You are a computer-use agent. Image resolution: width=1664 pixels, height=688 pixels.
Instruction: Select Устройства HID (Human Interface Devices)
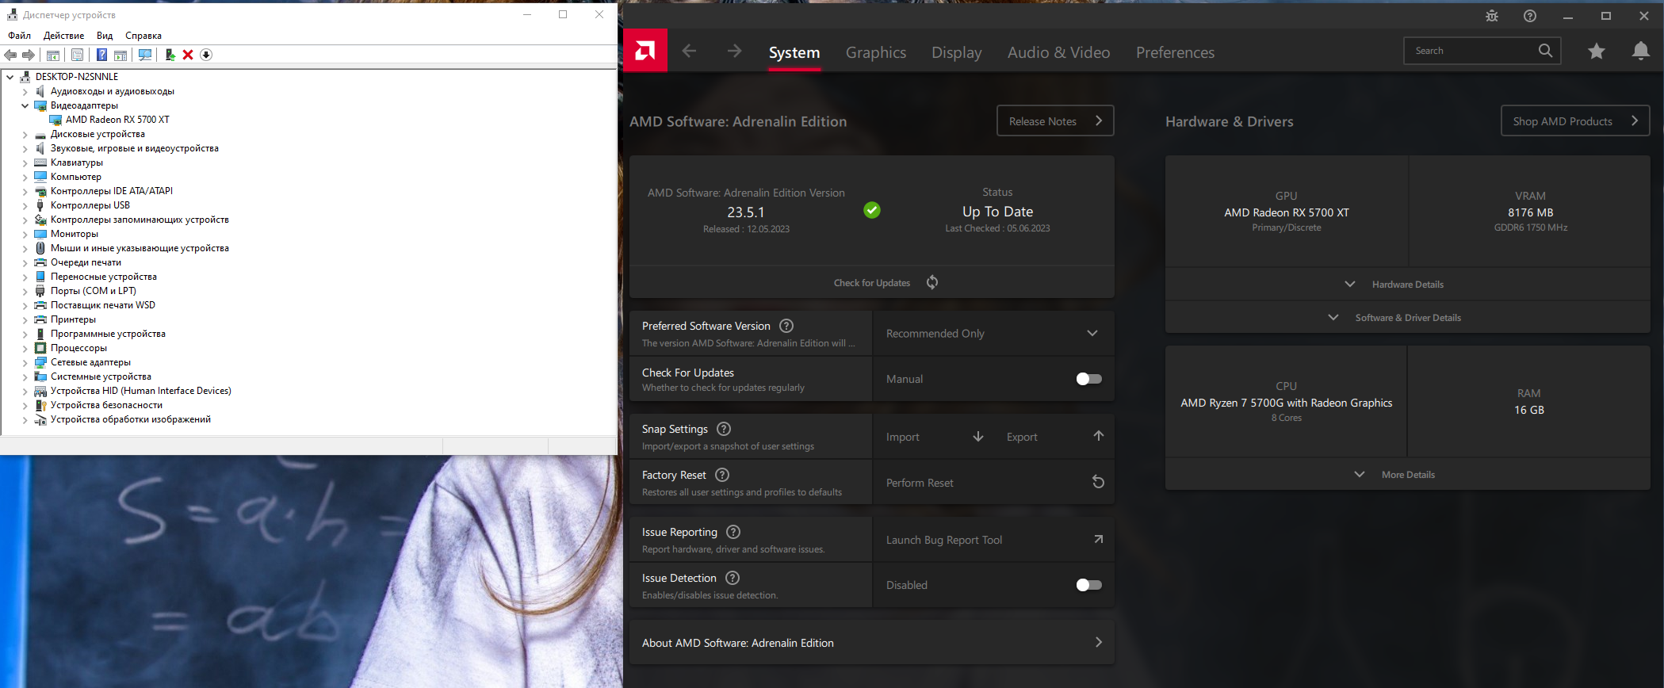(x=141, y=391)
